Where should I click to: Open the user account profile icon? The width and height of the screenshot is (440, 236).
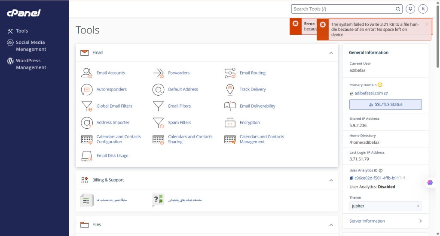(423, 9)
